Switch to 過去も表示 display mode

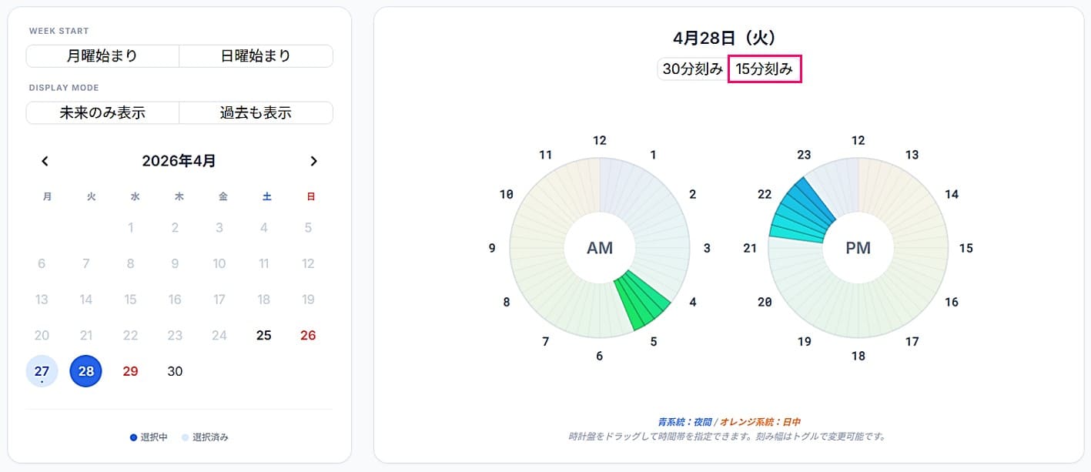tap(256, 112)
